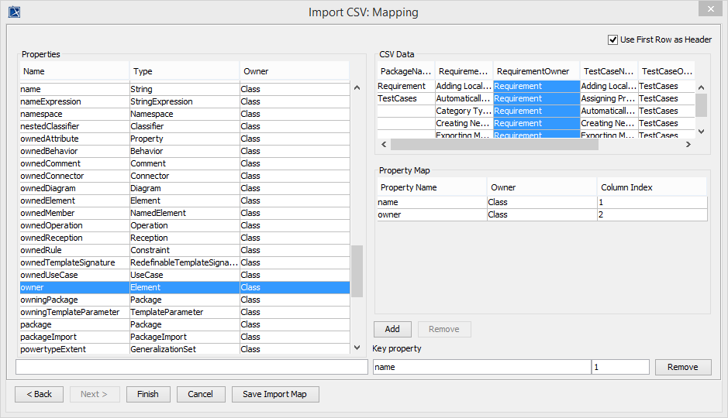
Task: Remove the key property using Remove button
Action: click(x=682, y=367)
